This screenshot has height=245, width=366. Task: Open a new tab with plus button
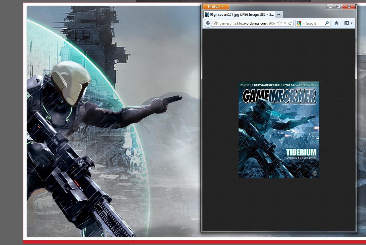tap(279, 14)
